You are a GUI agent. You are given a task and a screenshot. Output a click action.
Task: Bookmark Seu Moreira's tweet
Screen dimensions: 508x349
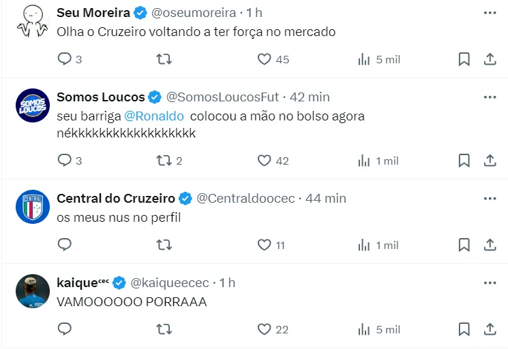point(464,59)
